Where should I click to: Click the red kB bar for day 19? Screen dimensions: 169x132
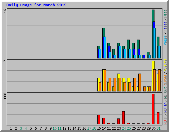pos(99,119)
